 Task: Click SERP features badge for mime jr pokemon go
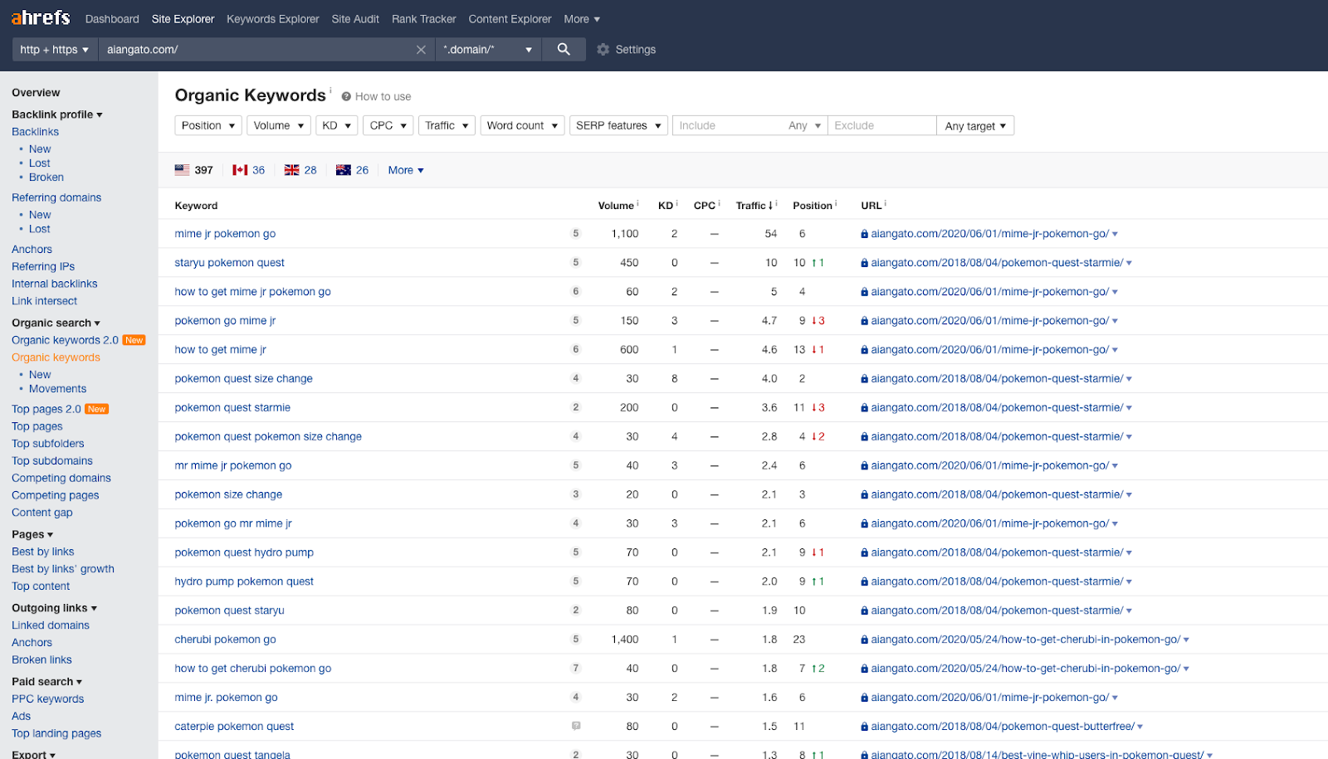pos(576,234)
